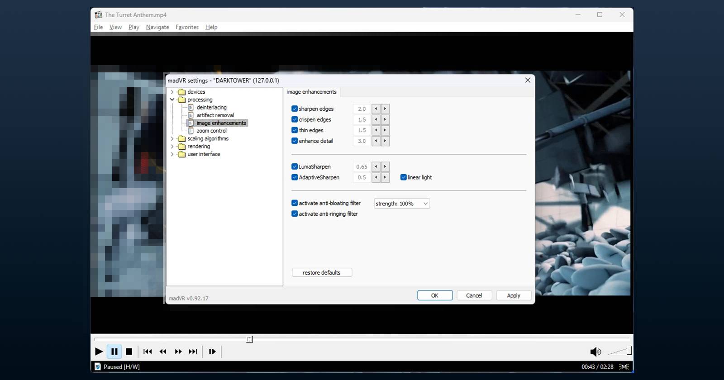Click the image enhancements tab
The image size is (724, 380).
312,92
